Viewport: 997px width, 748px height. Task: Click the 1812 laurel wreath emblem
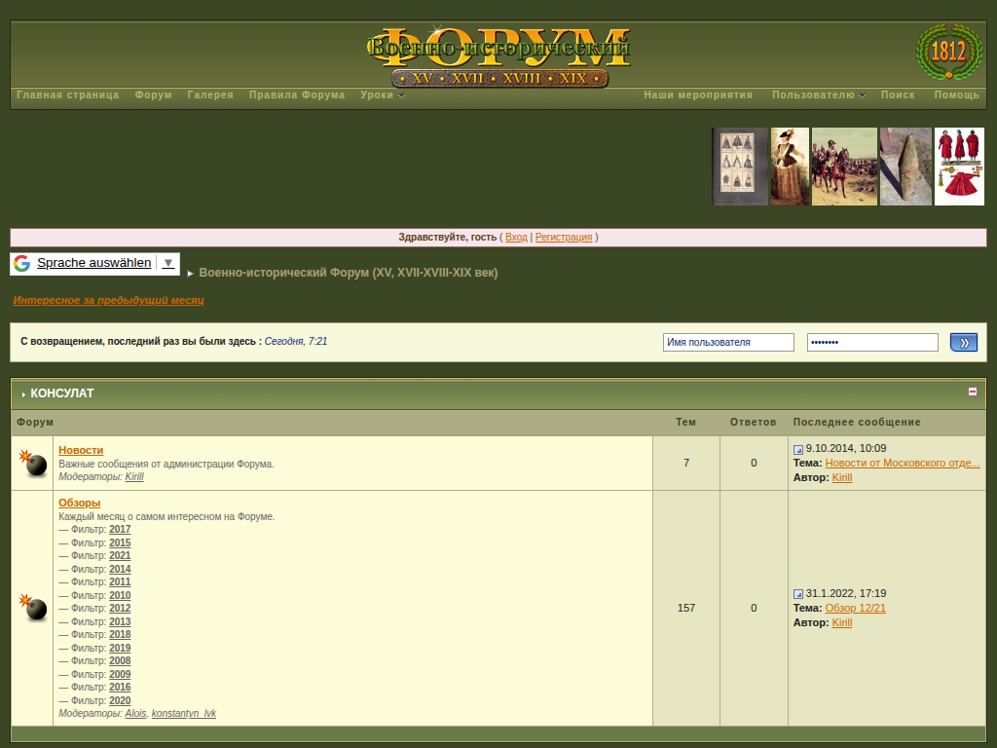coord(948,52)
